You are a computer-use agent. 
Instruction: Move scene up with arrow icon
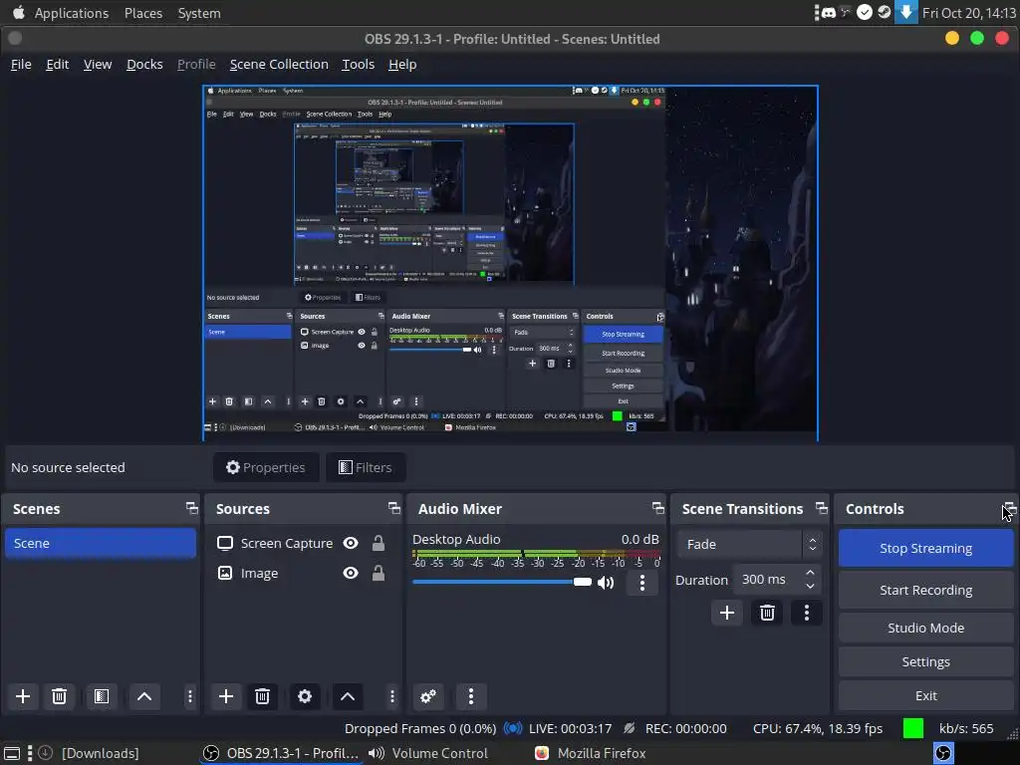pyautogui.click(x=144, y=696)
